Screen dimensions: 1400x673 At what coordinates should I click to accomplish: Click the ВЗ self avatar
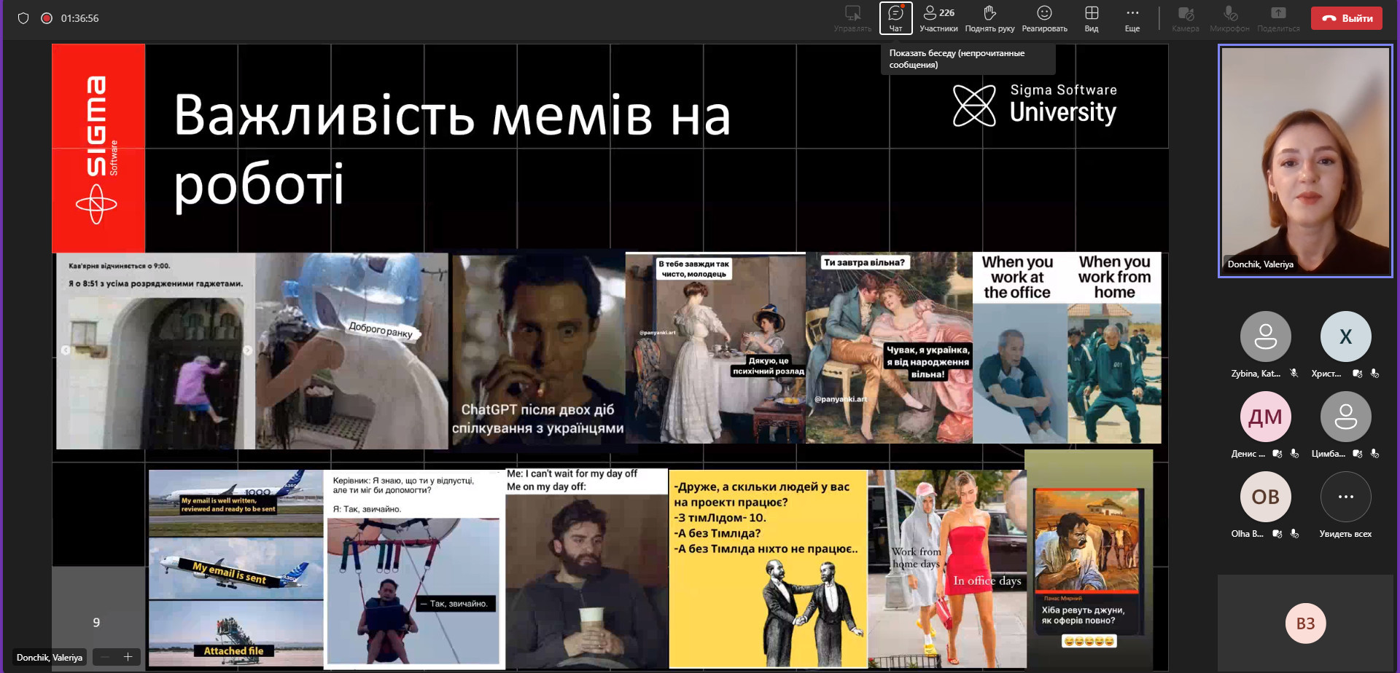point(1305,623)
